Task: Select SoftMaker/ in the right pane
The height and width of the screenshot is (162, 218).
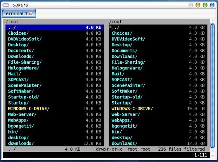Action: [x=158, y=91]
